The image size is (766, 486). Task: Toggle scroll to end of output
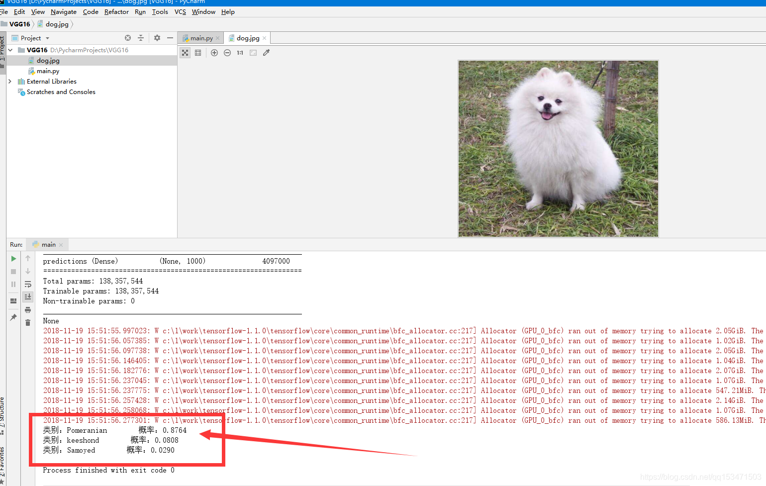coord(28,297)
